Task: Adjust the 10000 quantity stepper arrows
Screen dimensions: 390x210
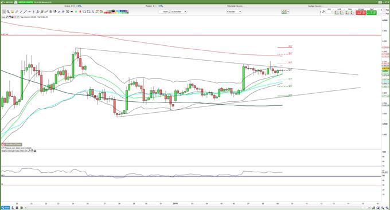Action: click(169, 11)
